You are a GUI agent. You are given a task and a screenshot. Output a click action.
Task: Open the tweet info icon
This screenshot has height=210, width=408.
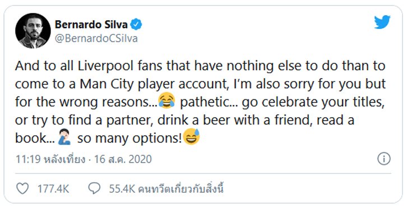coord(384,159)
